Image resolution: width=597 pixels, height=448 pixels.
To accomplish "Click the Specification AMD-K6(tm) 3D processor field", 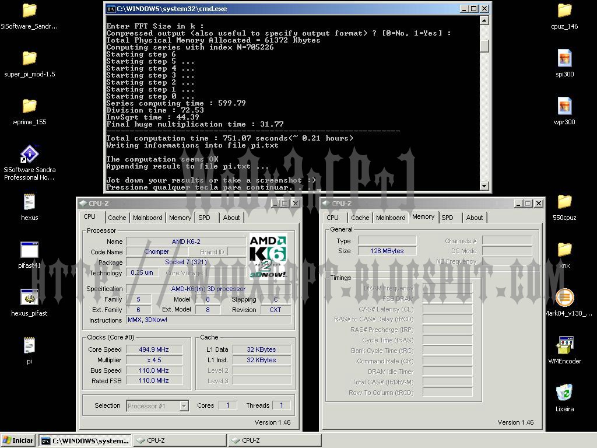I will click(209, 289).
